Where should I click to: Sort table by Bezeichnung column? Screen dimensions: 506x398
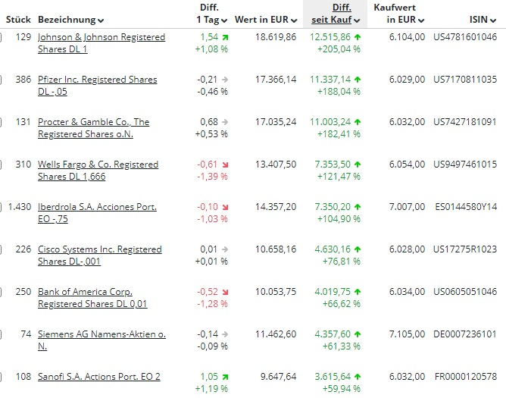(x=70, y=20)
